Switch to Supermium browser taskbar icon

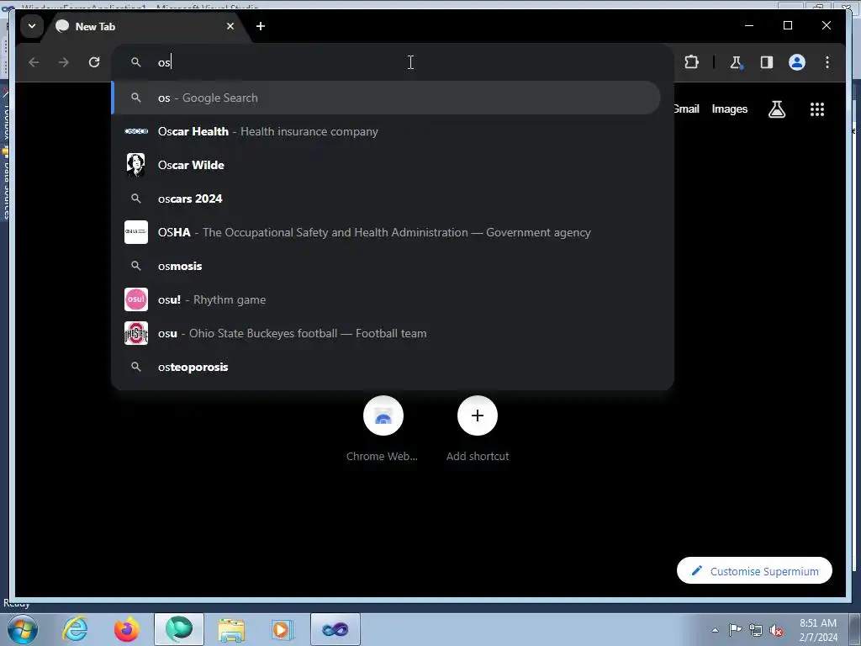pyautogui.click(x=179, y=629)
